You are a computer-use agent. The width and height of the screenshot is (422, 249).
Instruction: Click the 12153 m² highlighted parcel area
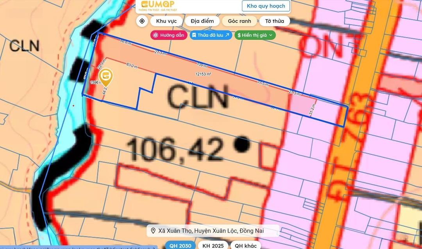(203, 74)
